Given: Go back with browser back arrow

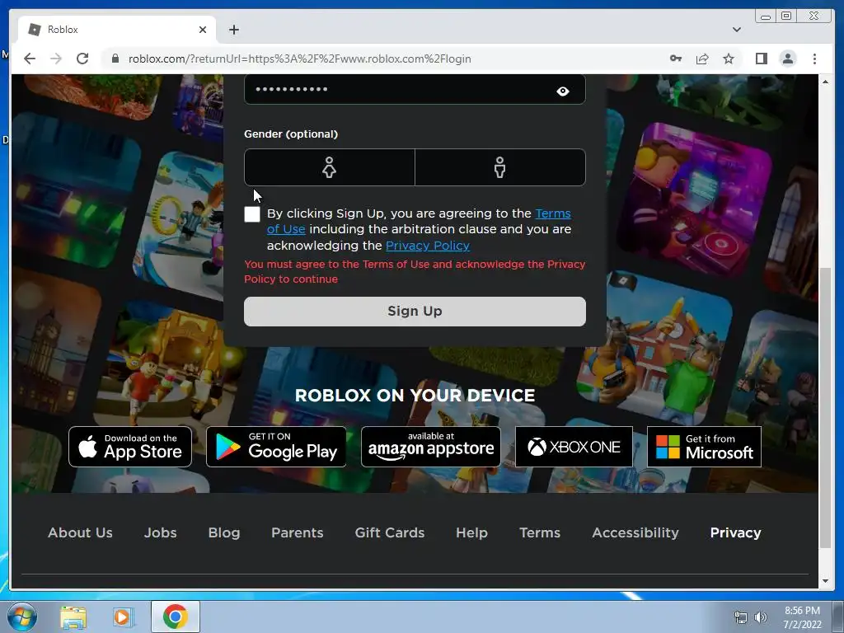Looking at the screenshot, I should pyautogui.click(x=30, y=59).
